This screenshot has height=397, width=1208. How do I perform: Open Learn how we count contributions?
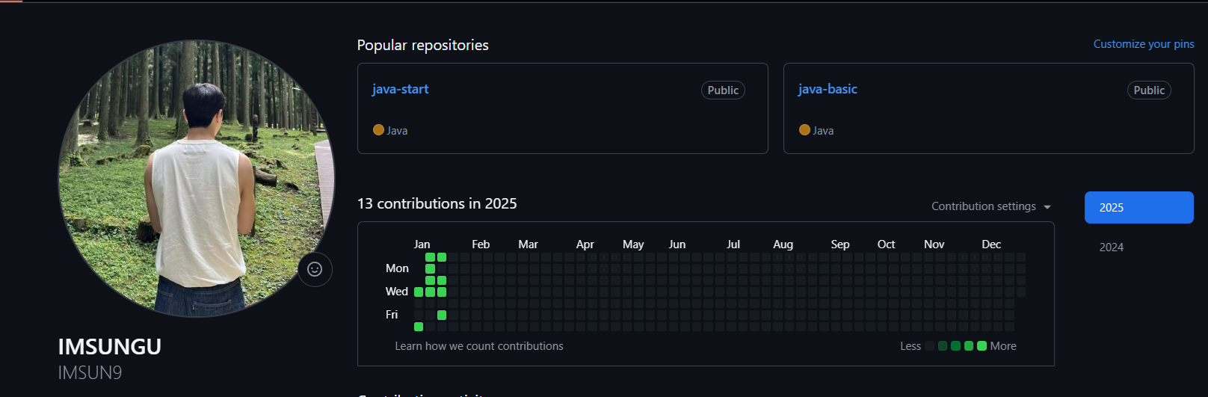coord(478,346)
